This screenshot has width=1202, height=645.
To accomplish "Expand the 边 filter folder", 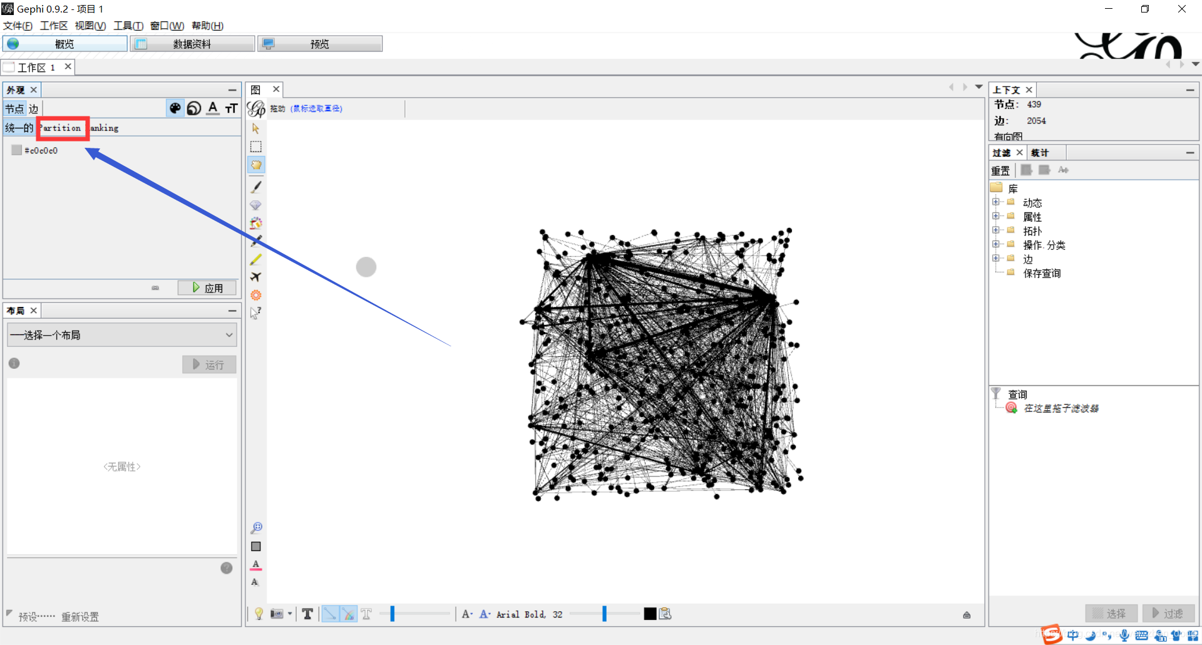I will pos(995,258).
